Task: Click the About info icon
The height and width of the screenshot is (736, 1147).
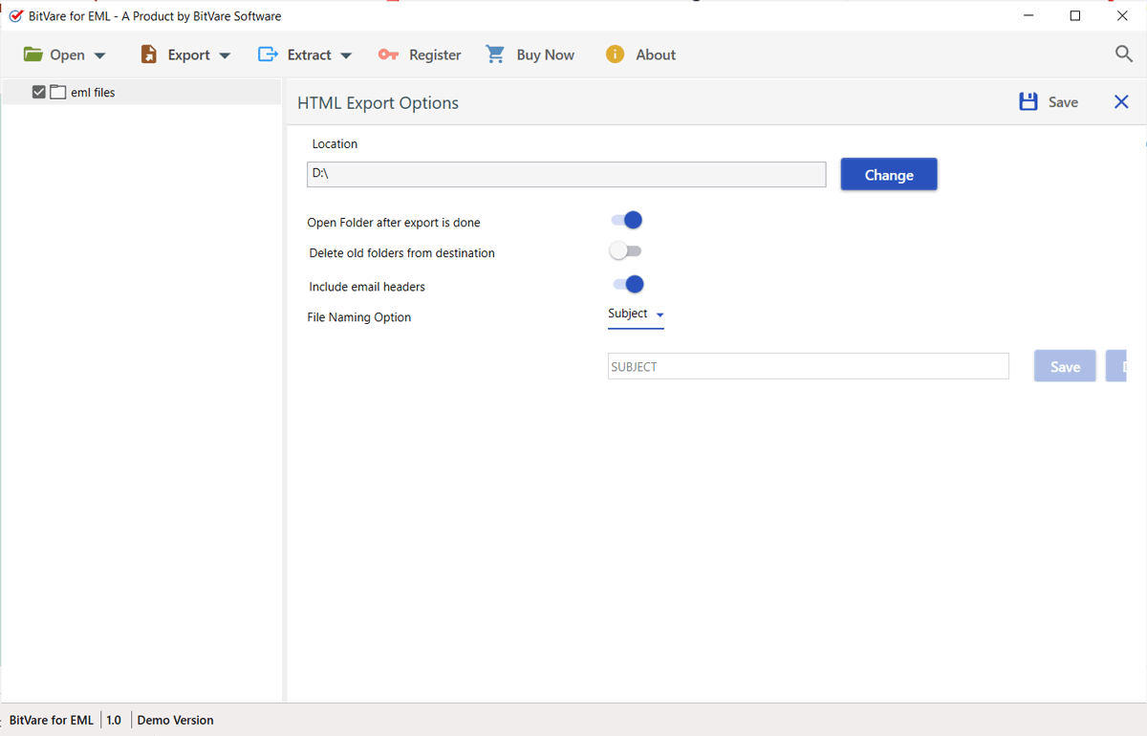Action: [x=615, y=54]
